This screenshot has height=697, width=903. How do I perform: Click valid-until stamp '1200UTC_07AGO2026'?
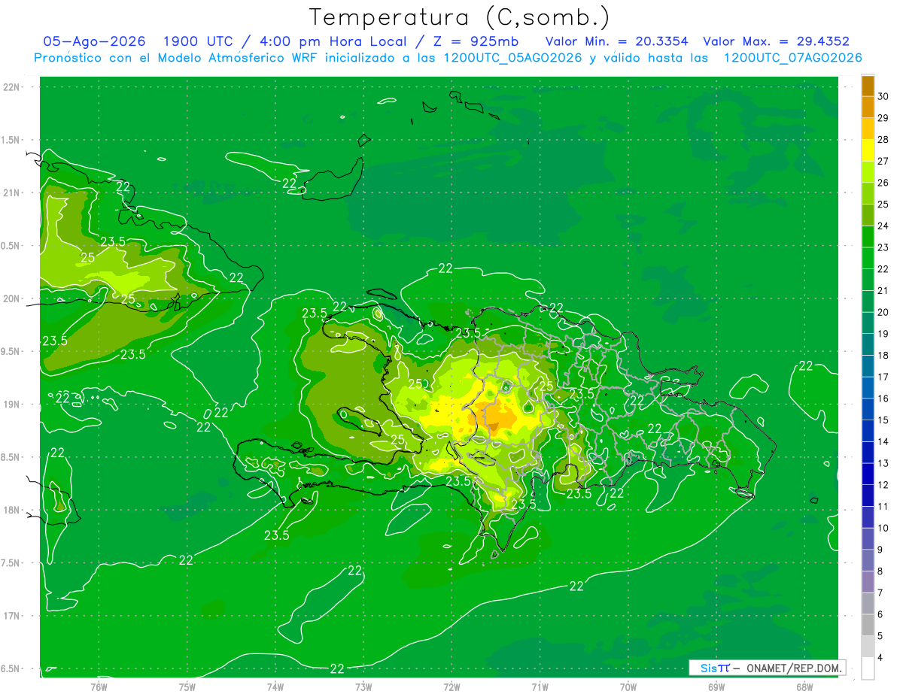coord(792,58)
